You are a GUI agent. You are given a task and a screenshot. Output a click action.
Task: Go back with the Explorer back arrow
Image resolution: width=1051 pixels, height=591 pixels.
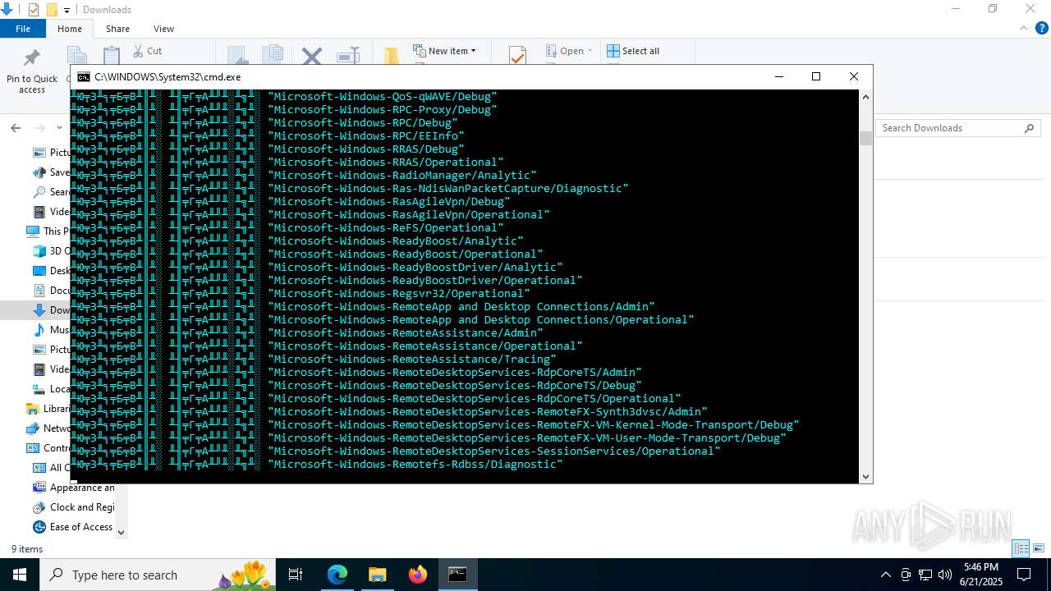click(16, 128)
